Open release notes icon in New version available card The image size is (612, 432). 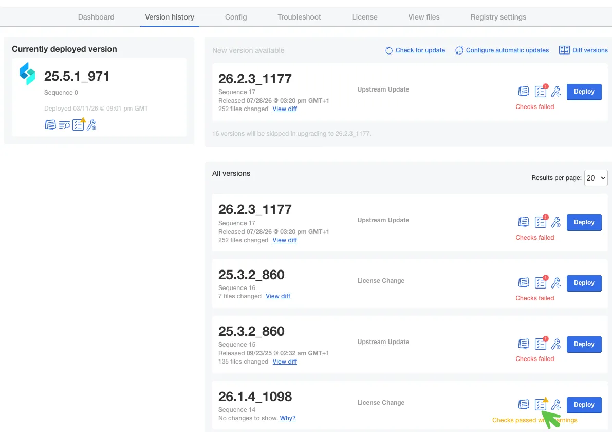(x=524, y=92)
